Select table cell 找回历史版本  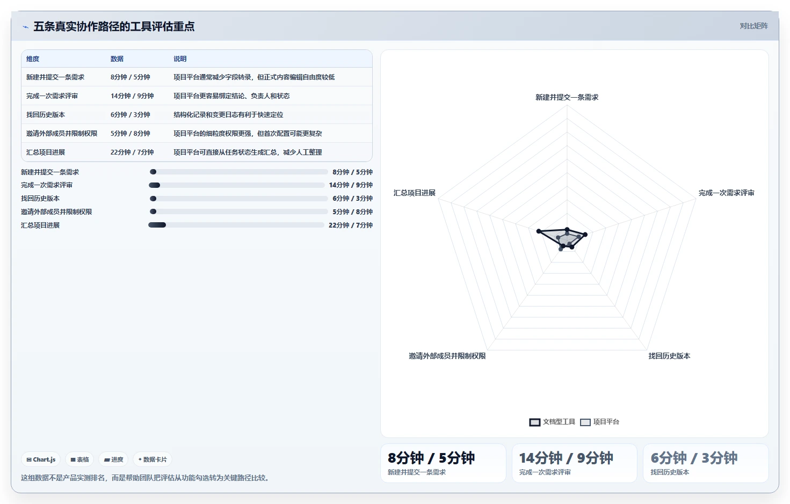[46, 115]
